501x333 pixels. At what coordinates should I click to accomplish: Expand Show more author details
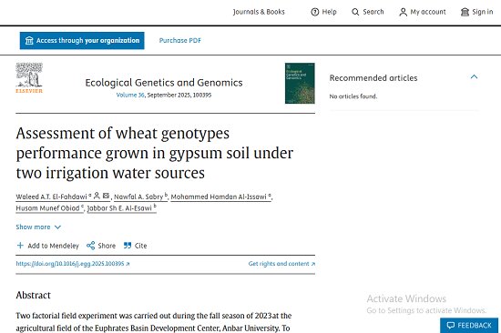click(x=38, y=227)
